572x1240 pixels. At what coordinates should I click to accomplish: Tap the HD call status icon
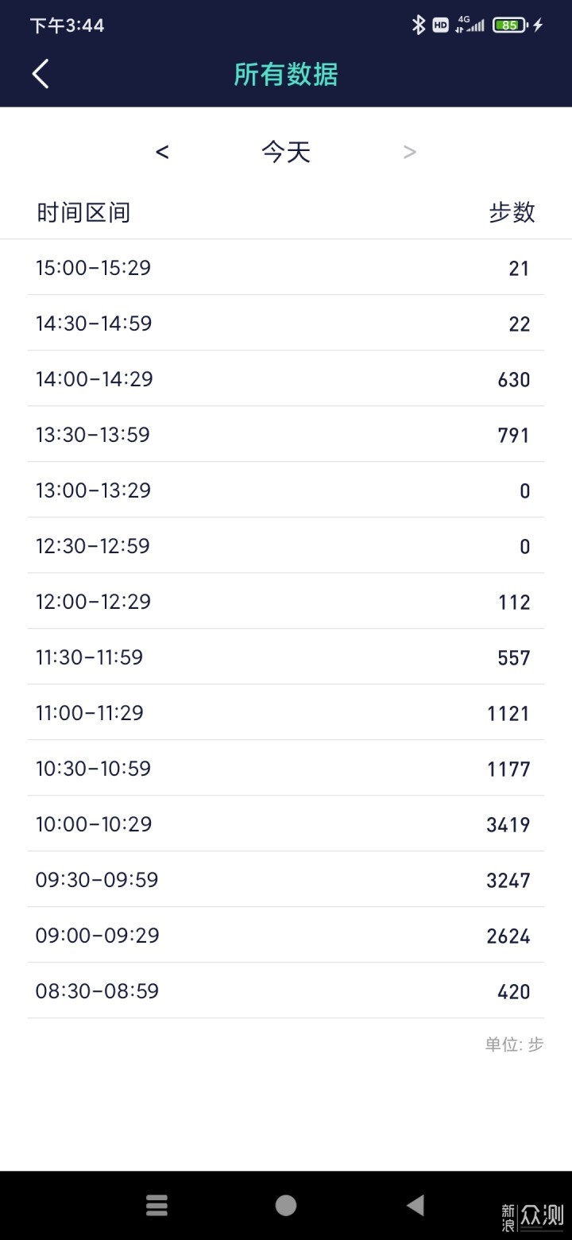click(440, 25)
